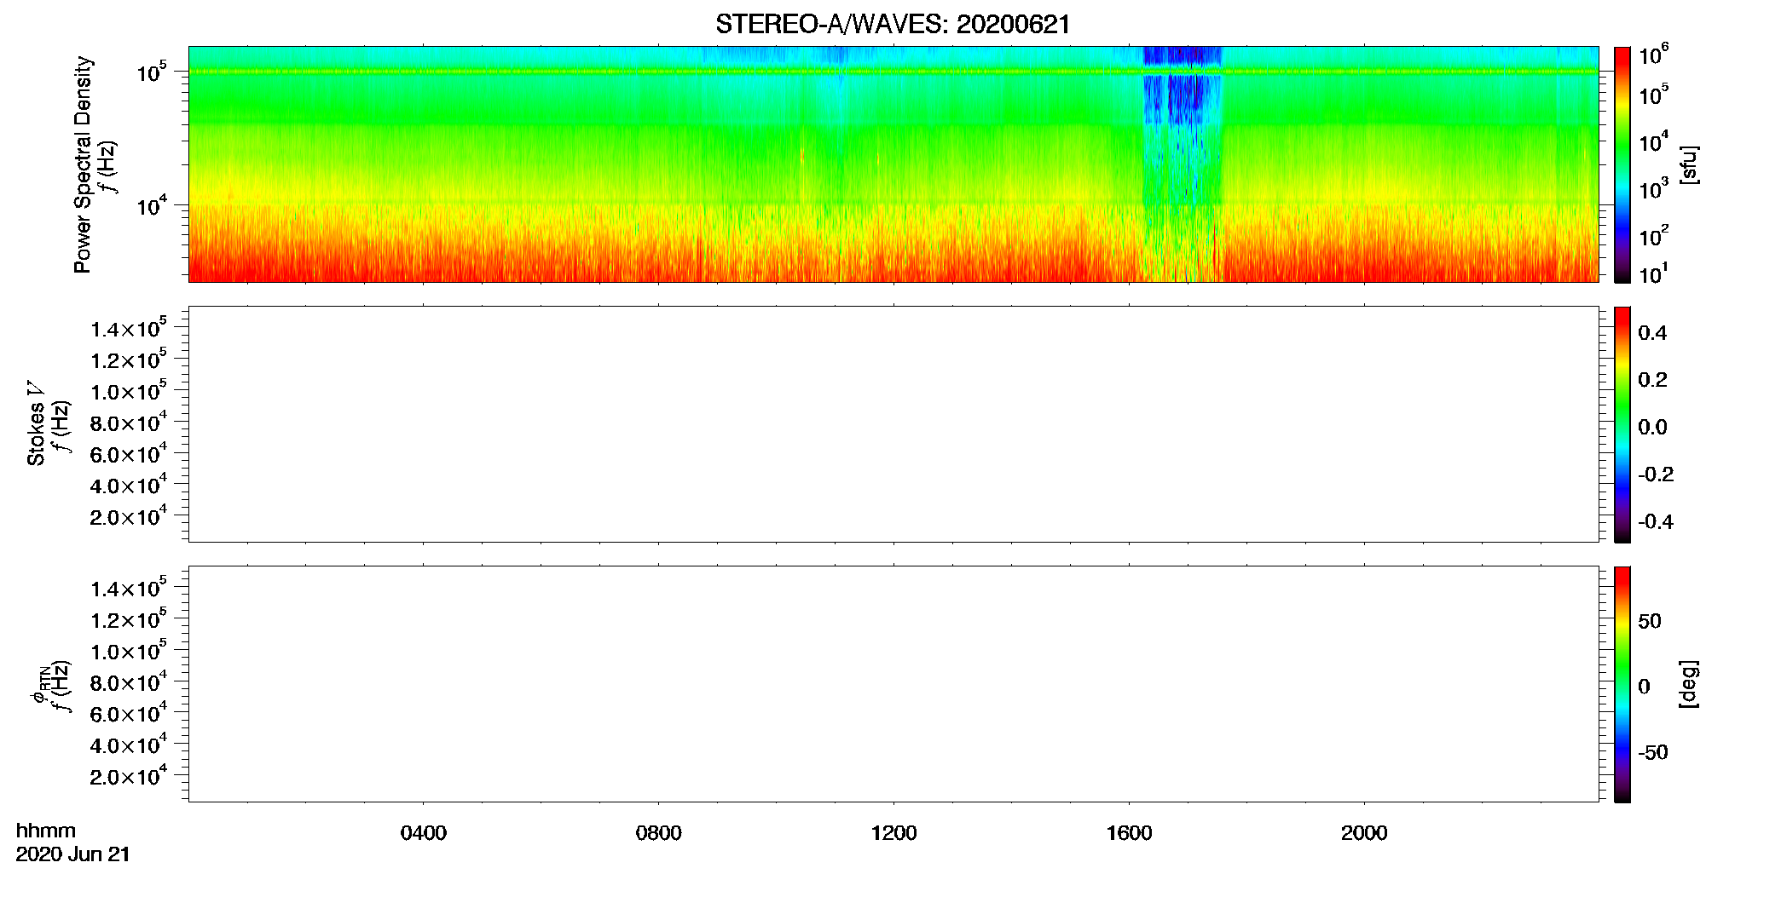Screen dimensions: 1787x920
Task: Click the degrees colorbar of the bottom panel
Action: point(1622,684)
